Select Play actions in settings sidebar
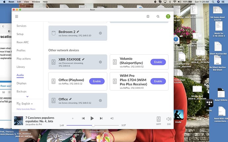The image size is (228, 142). (23, 59)
